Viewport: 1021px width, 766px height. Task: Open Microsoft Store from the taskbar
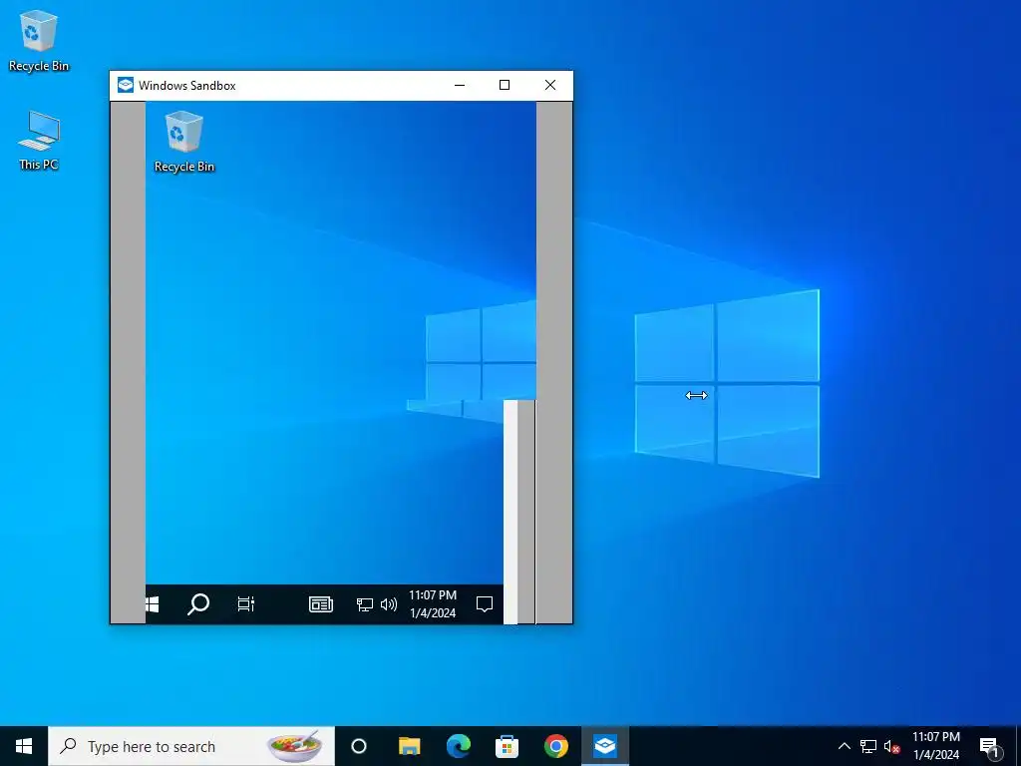coord(507,746)
